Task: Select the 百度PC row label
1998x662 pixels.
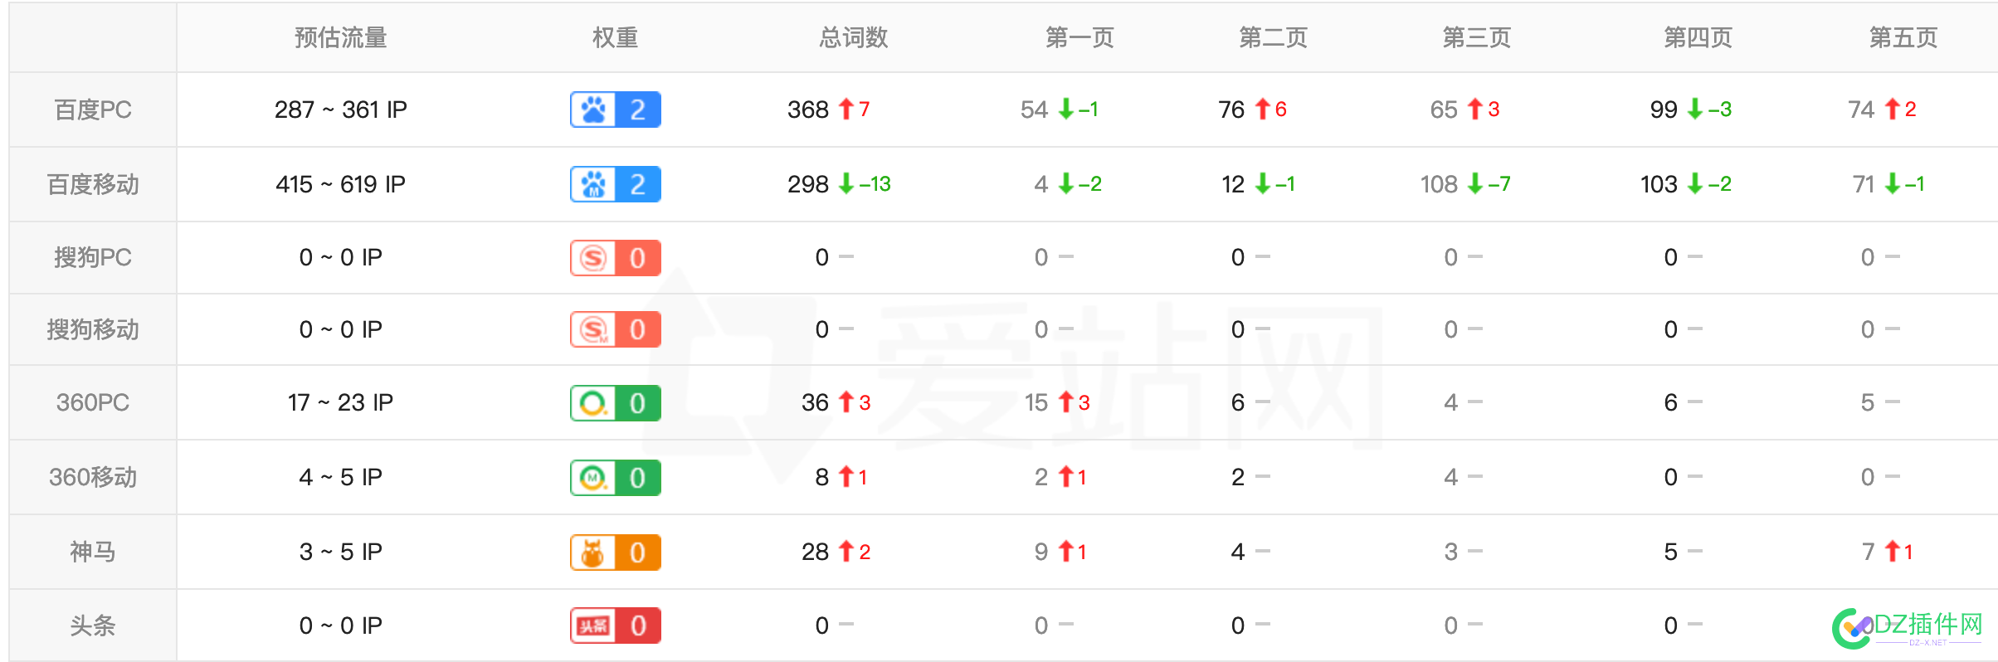Action: click(93, 110)
